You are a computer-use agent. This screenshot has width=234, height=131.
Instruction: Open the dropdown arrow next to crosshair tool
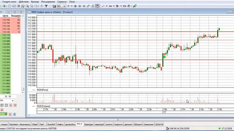tap(72, 6)
